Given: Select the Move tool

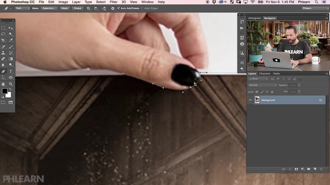Looking at the screenshot, I should (11, 28).
